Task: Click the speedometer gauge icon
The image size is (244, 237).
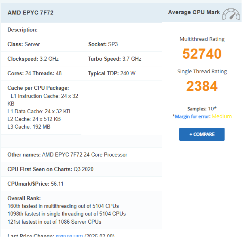Action: (231, 14)
